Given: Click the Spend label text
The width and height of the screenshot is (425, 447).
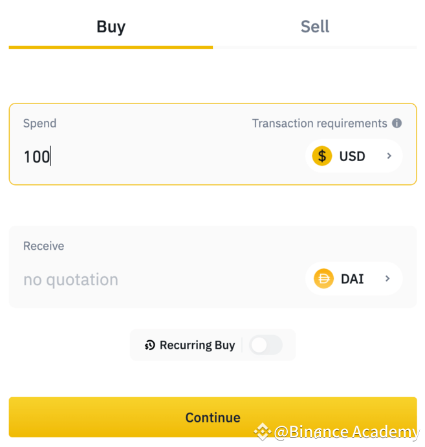Looking at the screenshot, I should (39, 124).
